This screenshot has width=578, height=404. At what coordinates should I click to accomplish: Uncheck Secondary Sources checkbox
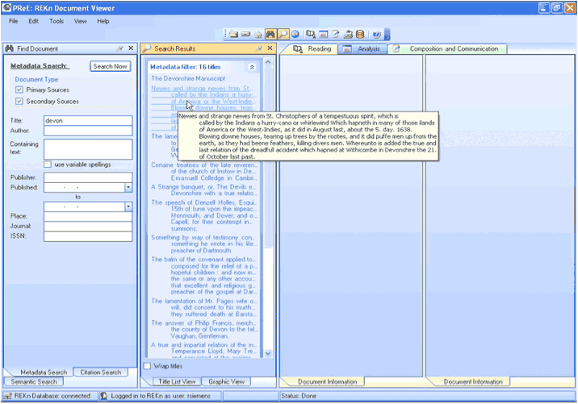pos(19,102)
